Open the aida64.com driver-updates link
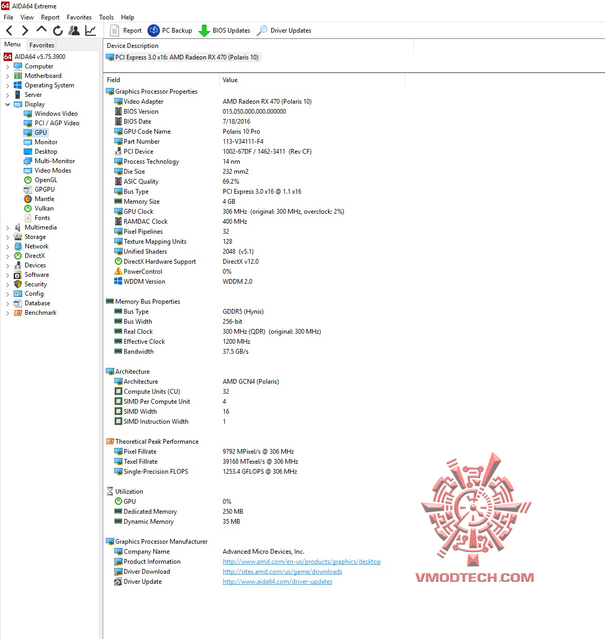The width and height of the screenshot is (605, 639). click(277, 582)
